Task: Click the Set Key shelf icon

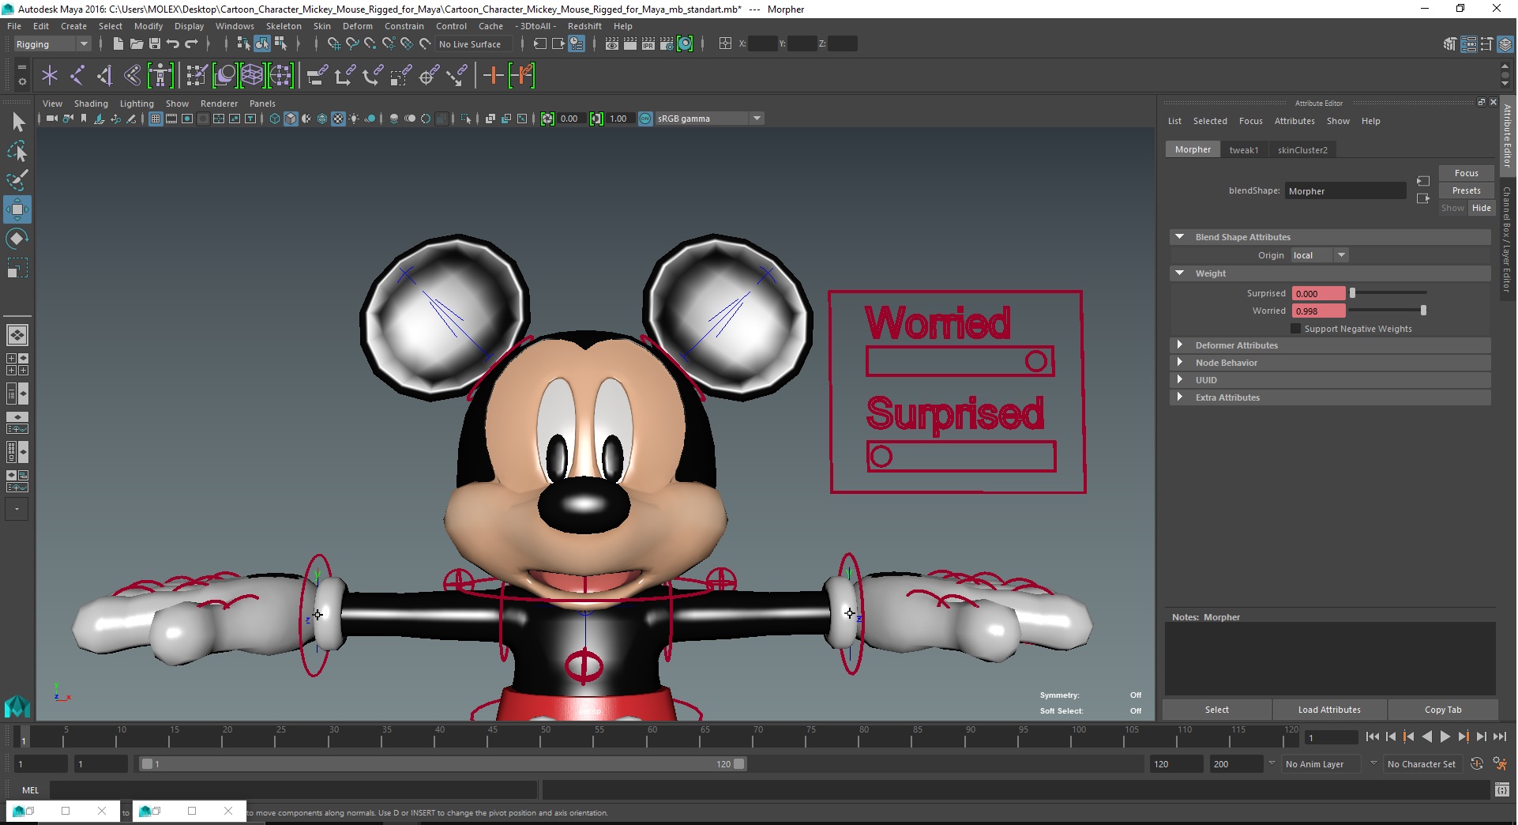Action: (494, 76)
